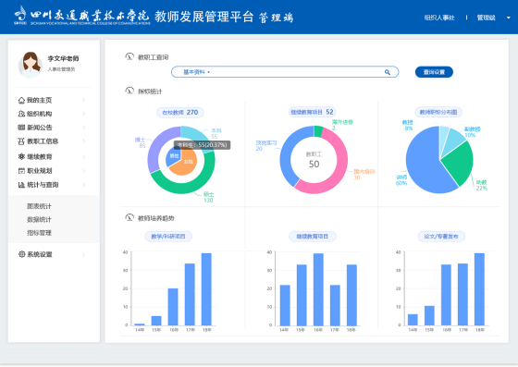Viewport: 518px width, 367px height.
Task: Click the 继续教育 sidebar icon
Action: pos(21,156)
